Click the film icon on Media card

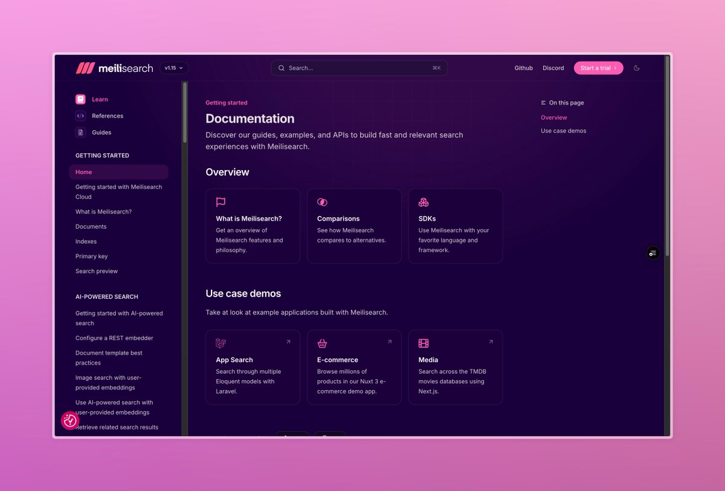coord(424,343)
